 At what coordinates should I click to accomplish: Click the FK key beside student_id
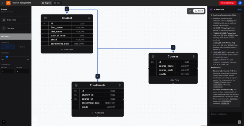75,95
